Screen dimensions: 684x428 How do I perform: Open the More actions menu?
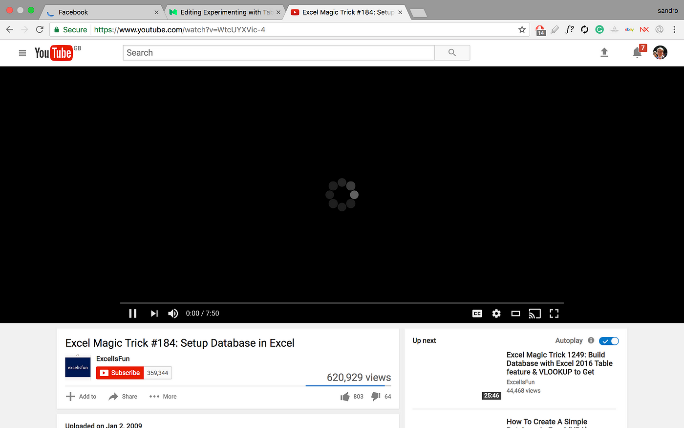163,397
